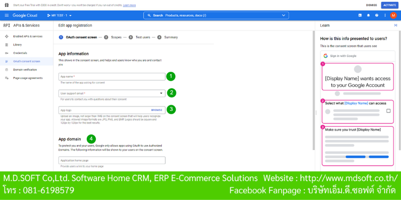This screenshot has height=200, width=401.
Task: Click the Sign in with Google preview text
Action: pos(343,56)
